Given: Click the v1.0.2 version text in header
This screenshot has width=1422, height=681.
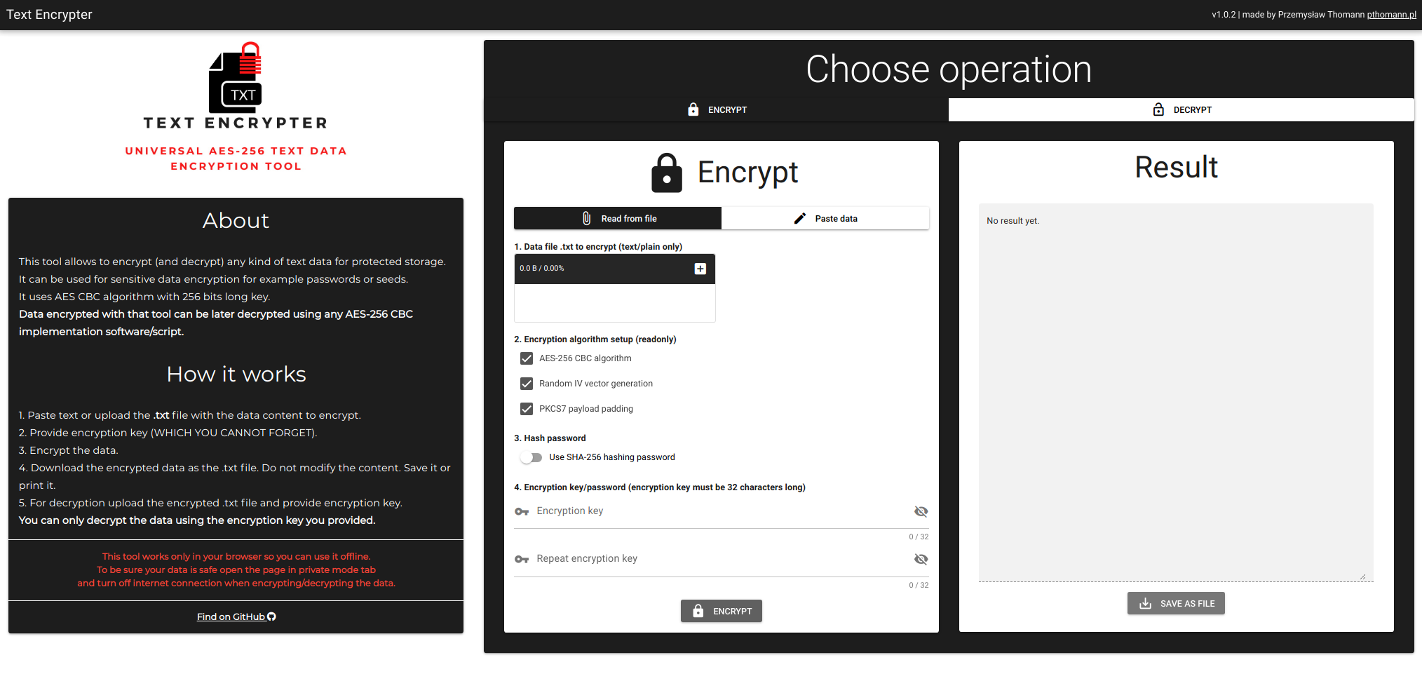Looking at the screenshot, I should (x=1224, y=14).
